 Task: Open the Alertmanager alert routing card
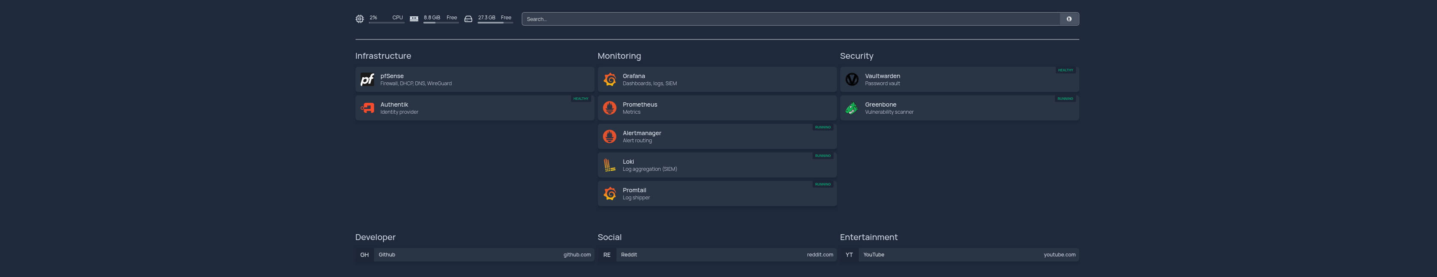(x=717, y=136)
